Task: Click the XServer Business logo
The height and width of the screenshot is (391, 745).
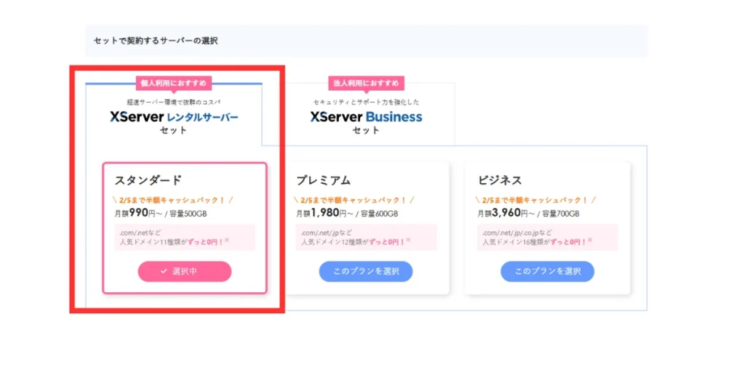Action: click(x=366, y=116)
